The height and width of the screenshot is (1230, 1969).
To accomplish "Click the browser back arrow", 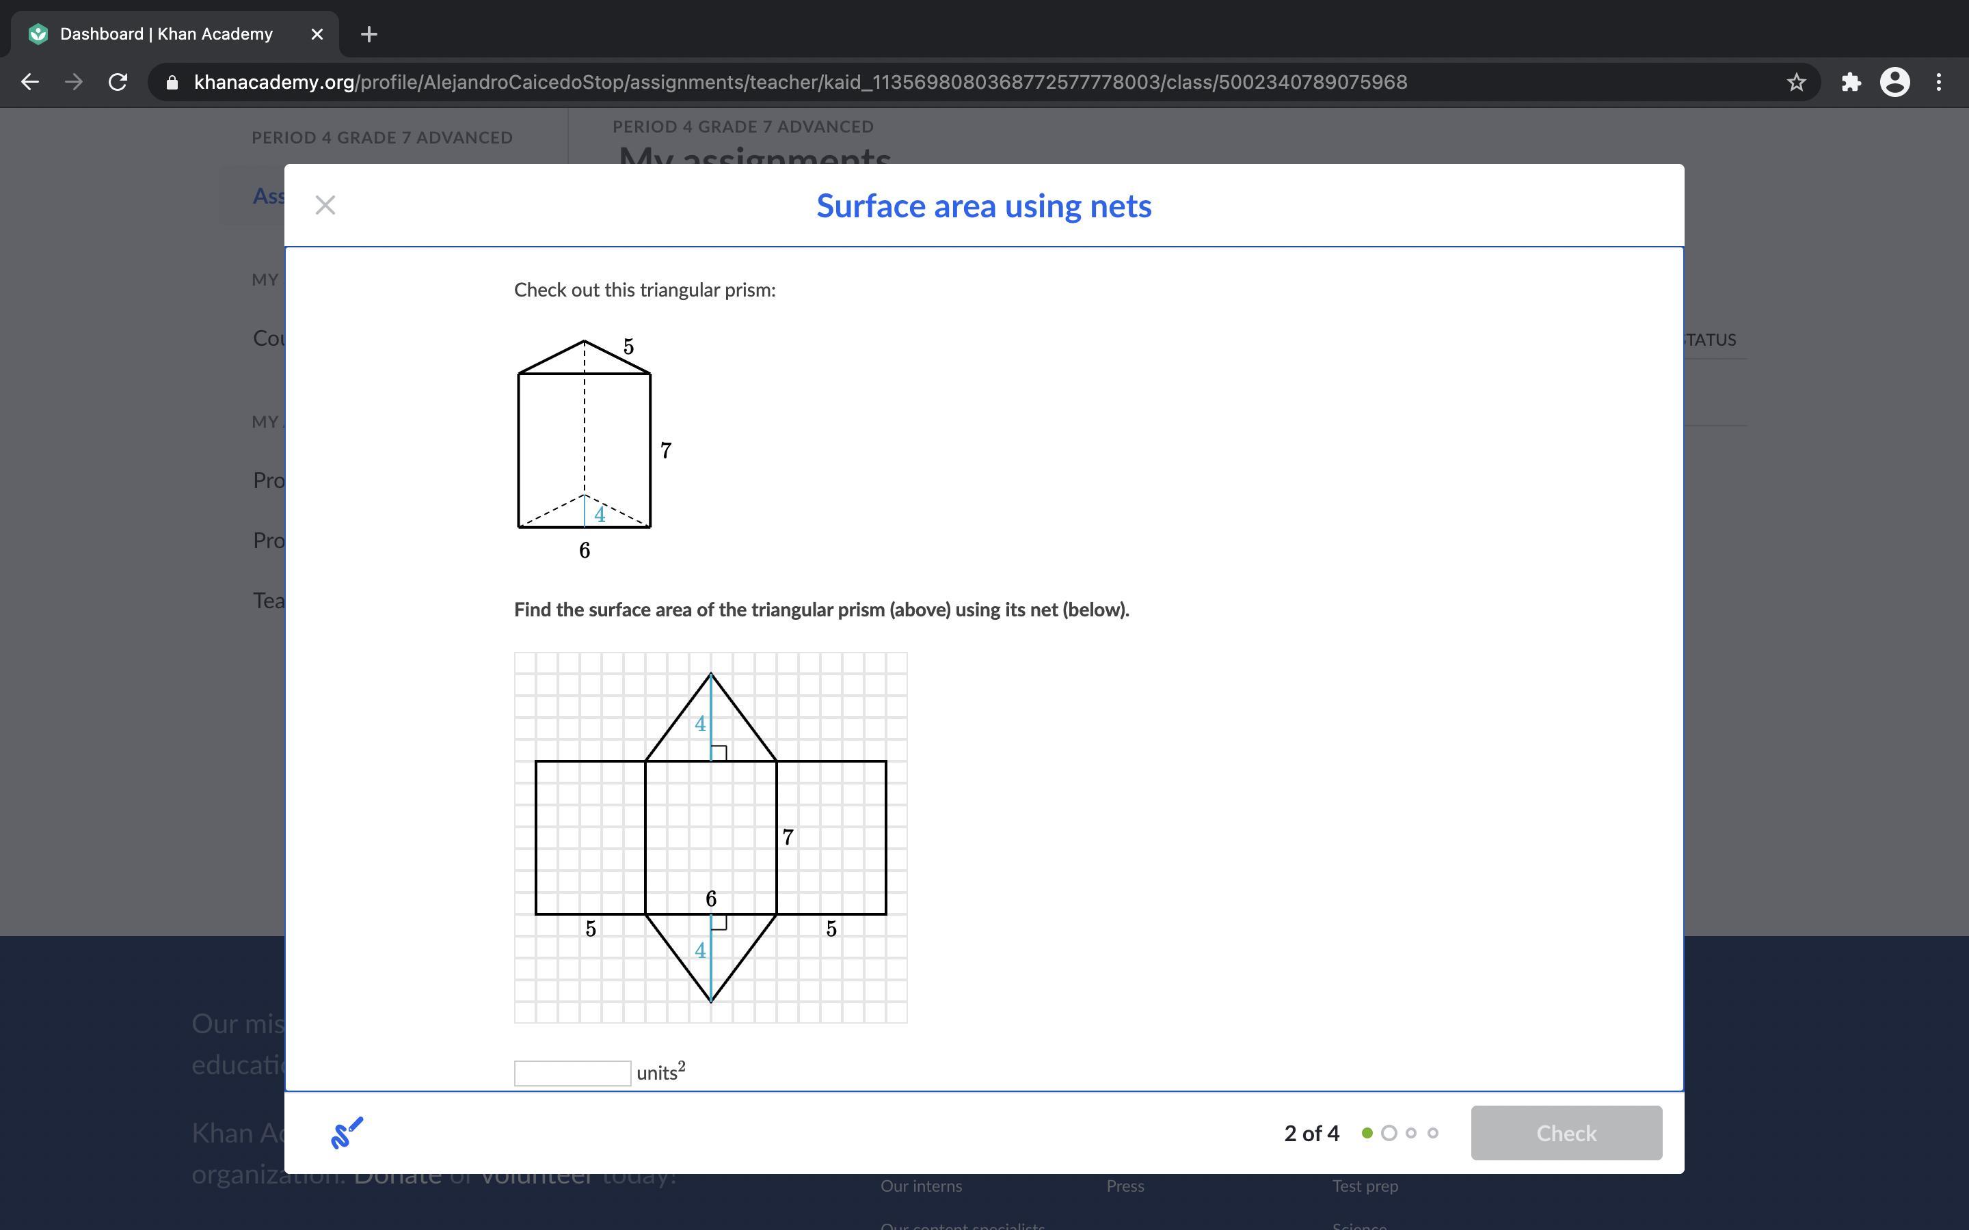I will (x=30, y=82).
